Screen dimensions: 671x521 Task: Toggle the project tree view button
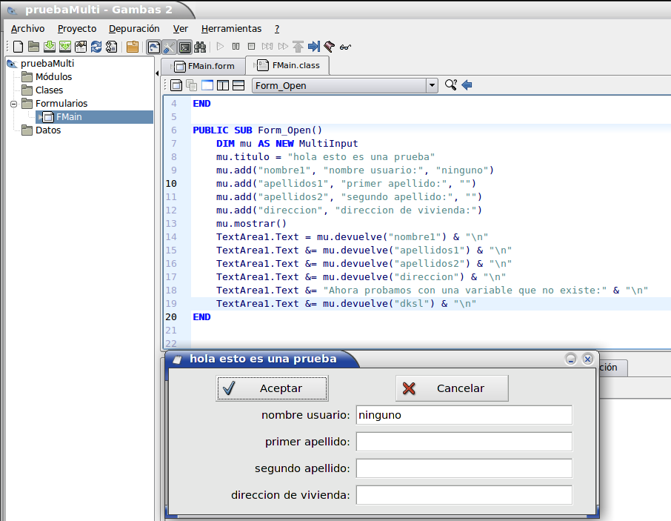[x=153, y=47]
